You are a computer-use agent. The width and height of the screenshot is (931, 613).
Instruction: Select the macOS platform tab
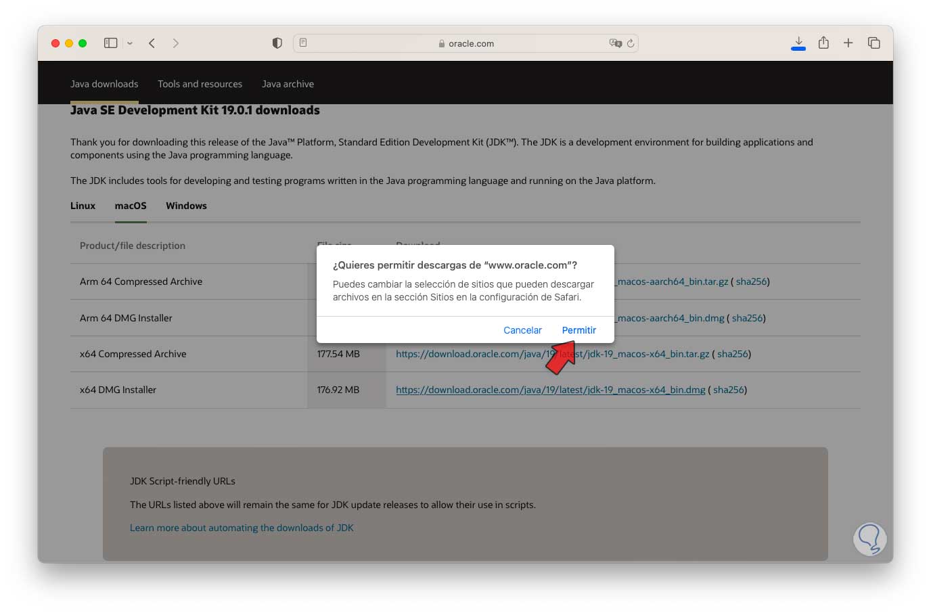point(131,206)
